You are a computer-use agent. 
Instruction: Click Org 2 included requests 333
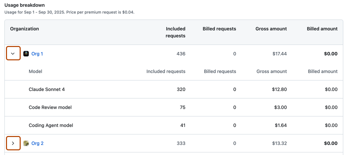pyautogui.click(x=181, y=143)
